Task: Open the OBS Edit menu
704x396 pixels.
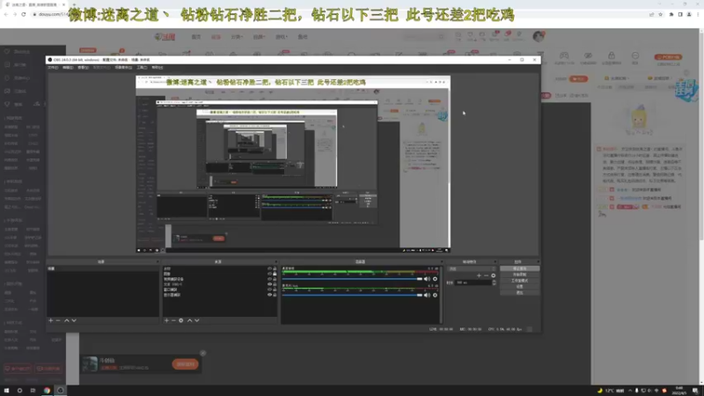Action: pyautogui.click(x=68, y=68)
